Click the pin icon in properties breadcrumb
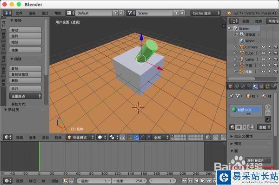This screenshot has height=185, width=279. pos(231,96)
